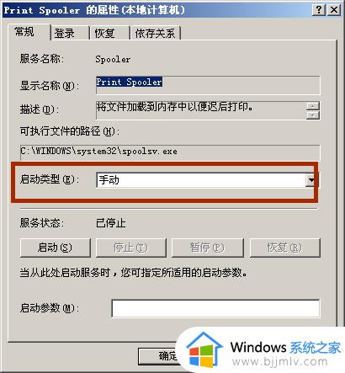The height and width of the screenshot is (373, 345).
Task: Click the 描述 text box
Action: pyautogui.click(x=201, y=110)
